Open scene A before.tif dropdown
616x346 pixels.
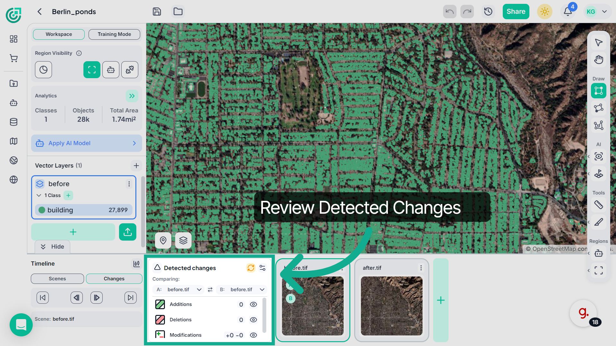click(x=178, y=290)
